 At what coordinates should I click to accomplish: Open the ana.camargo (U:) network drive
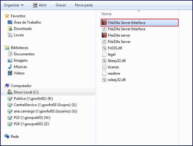pos(46,111)
